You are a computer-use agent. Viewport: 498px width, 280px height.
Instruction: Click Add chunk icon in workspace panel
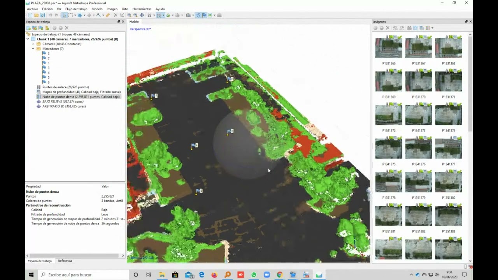point(28,28)
